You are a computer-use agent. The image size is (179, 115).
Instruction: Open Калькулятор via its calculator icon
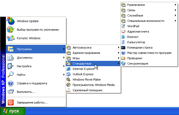coord(123,42)
